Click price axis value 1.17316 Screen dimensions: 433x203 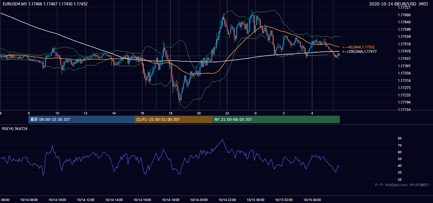(x=404, y=81)
